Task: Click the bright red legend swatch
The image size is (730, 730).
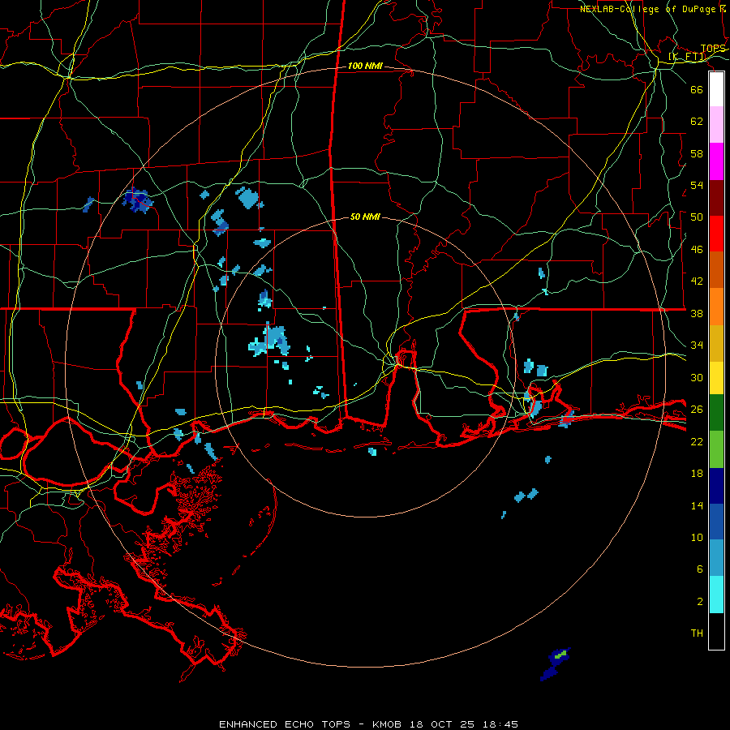Action: 716,234
